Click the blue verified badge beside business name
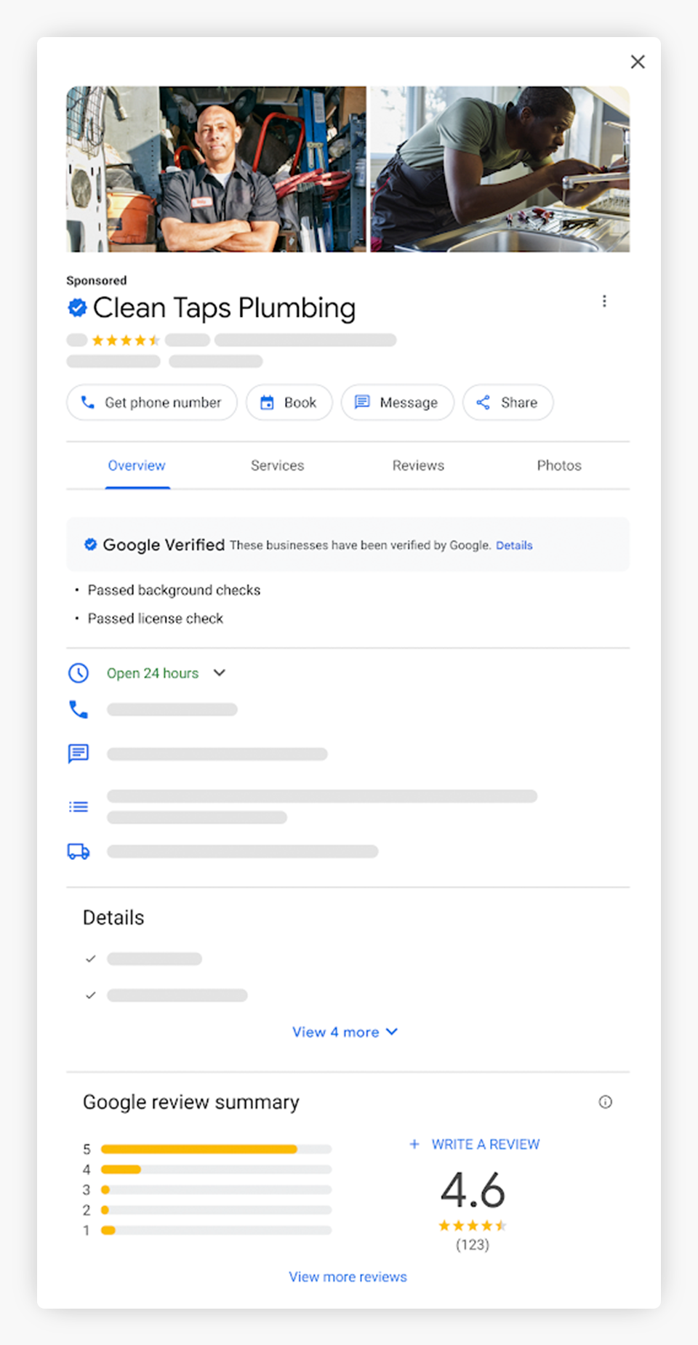The image size is (698, 1345). [77, 308]
